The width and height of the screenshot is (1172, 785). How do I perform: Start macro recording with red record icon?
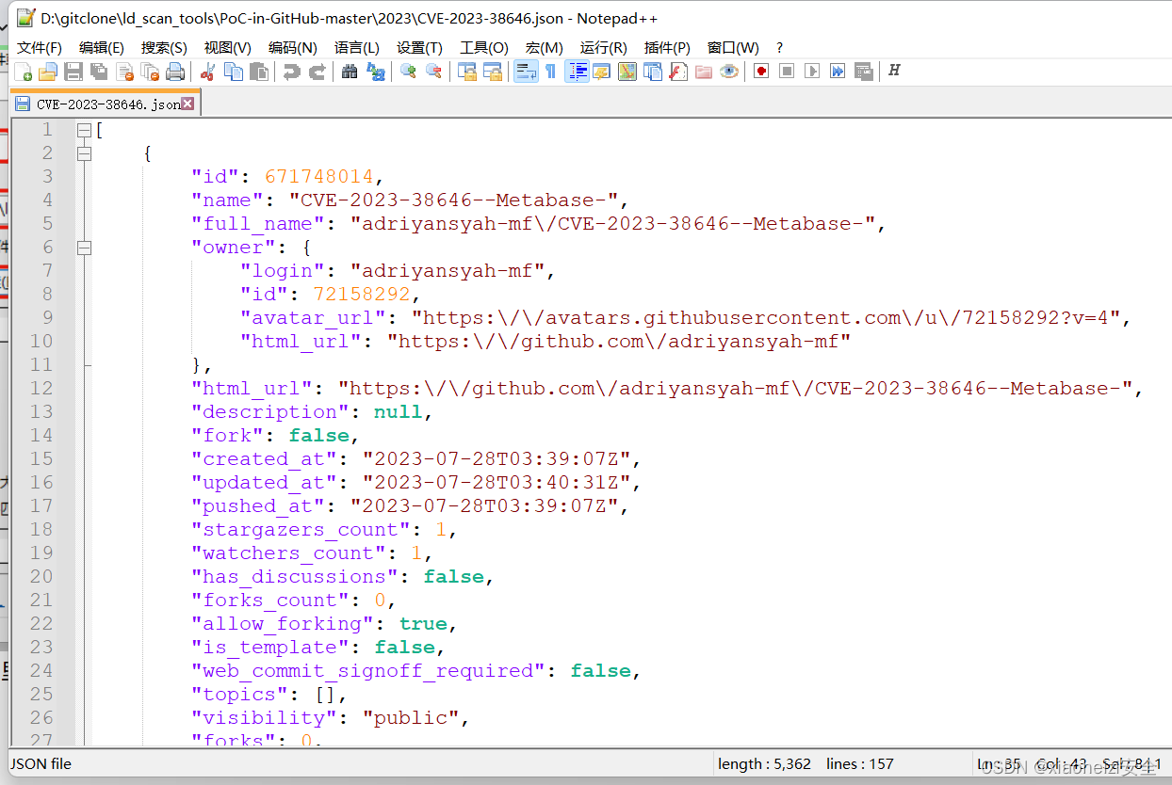click(761, 72)
